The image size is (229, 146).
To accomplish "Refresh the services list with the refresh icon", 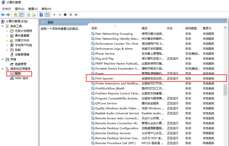I will tap(28, 15).
